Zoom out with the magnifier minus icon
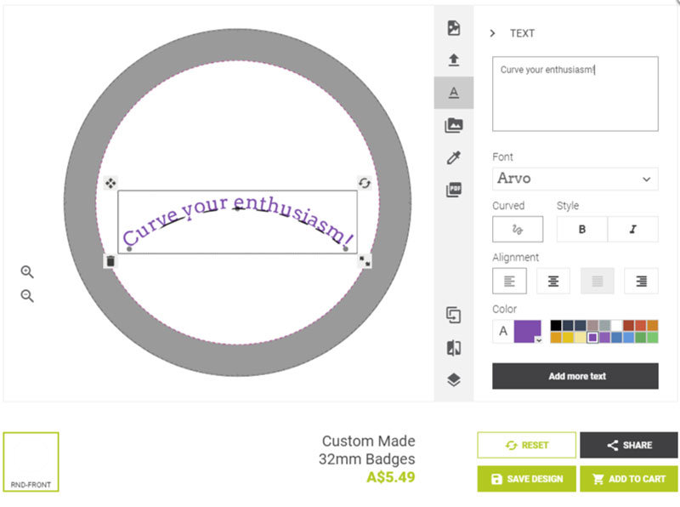The image size is (680, 507). [x=27, y=296]
